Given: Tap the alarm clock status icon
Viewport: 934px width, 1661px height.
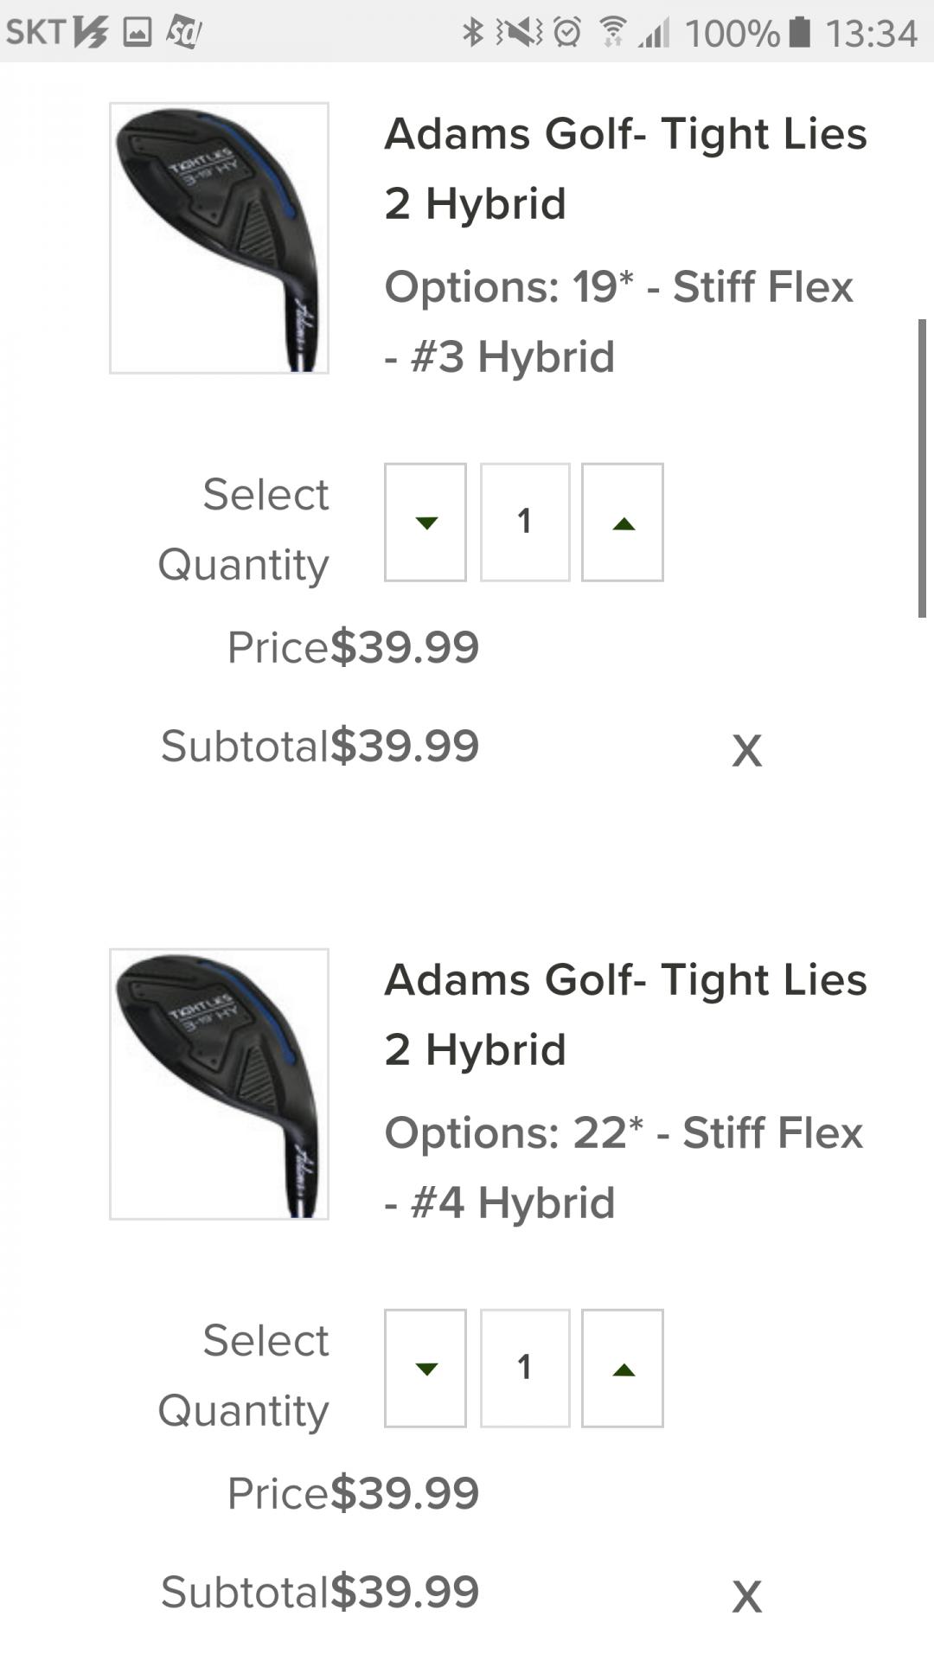Looking at the screenshot, I should tap(567, 33).
